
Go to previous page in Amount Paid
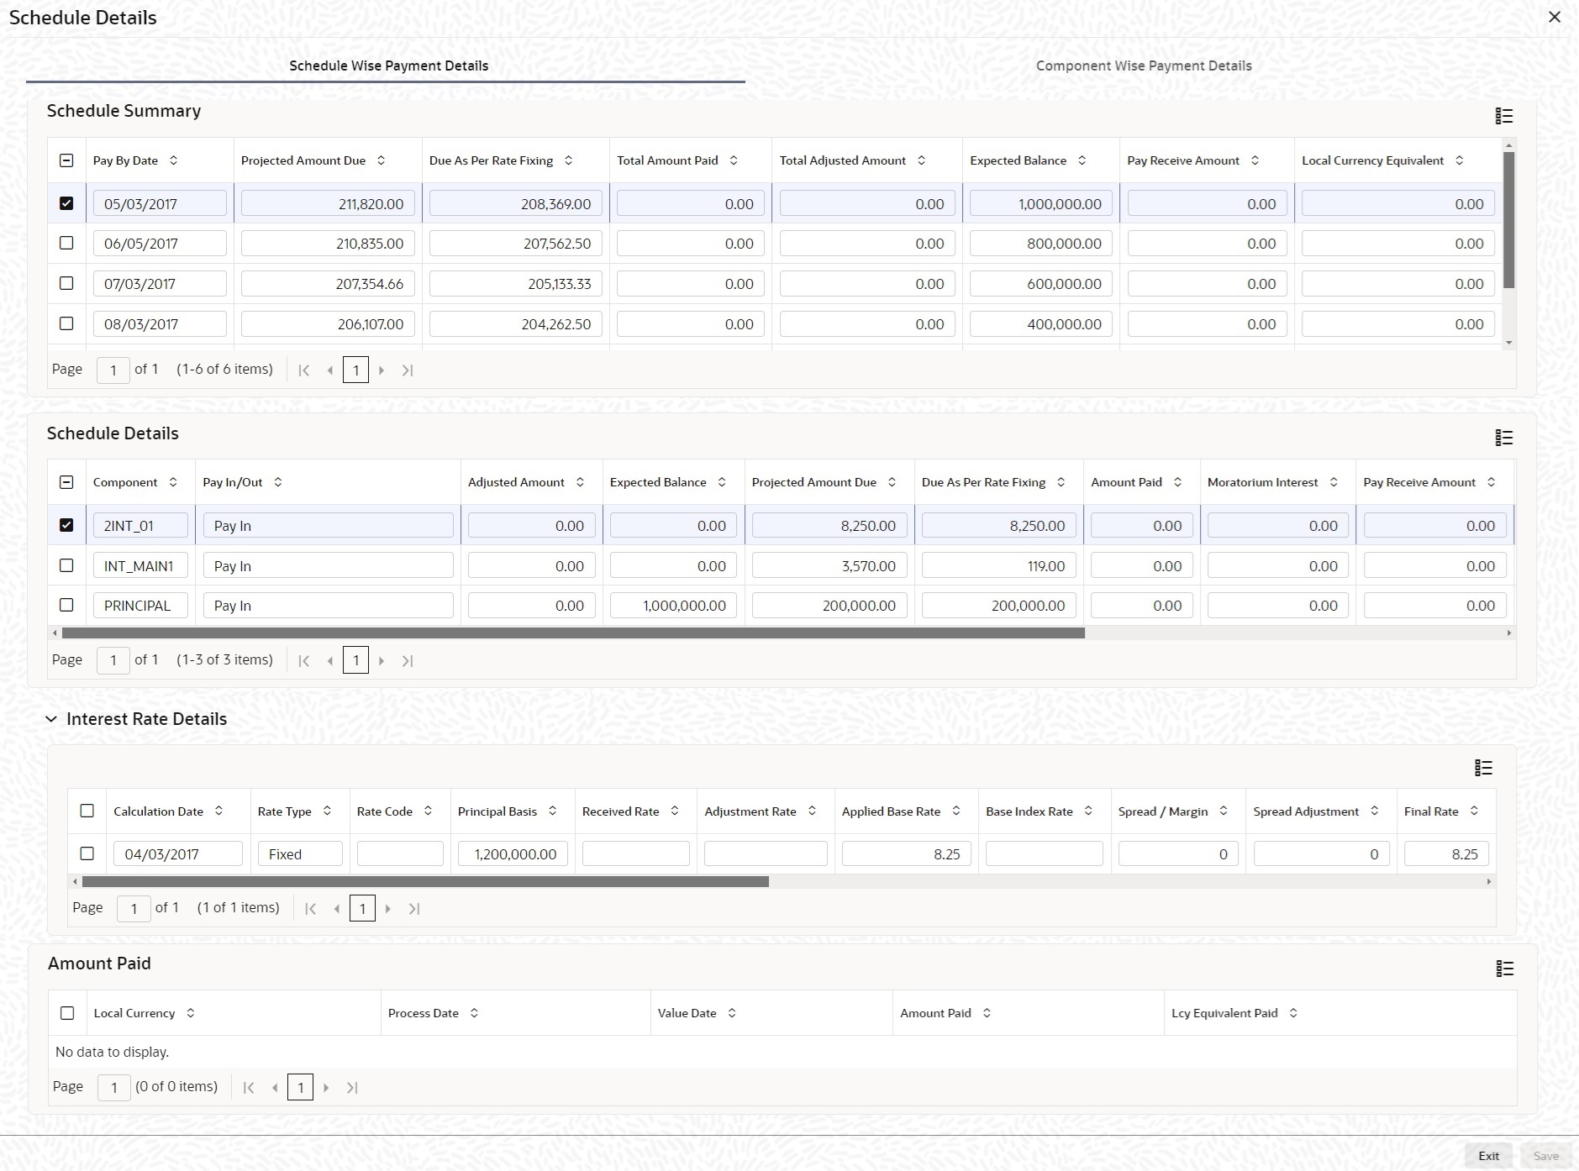[x=275, y=1088]
